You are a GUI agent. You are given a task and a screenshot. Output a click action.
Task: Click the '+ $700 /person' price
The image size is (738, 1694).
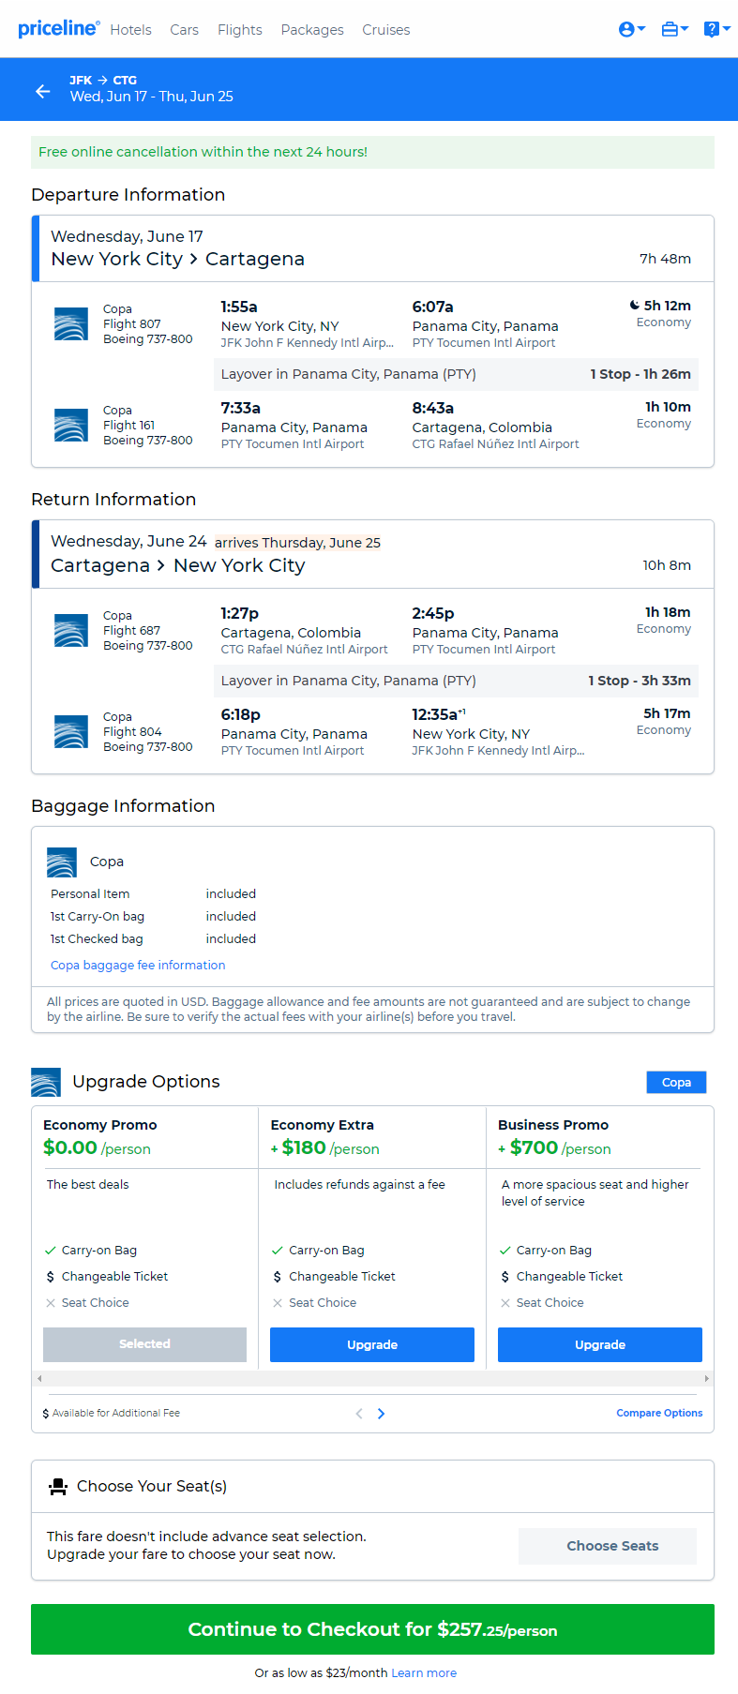click(554, 1148)
